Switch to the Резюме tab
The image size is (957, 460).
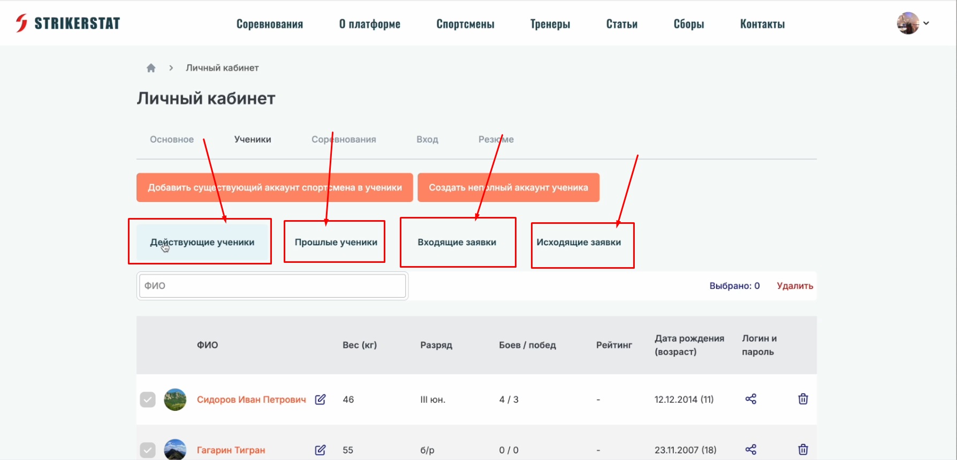[x=496, y=139]
